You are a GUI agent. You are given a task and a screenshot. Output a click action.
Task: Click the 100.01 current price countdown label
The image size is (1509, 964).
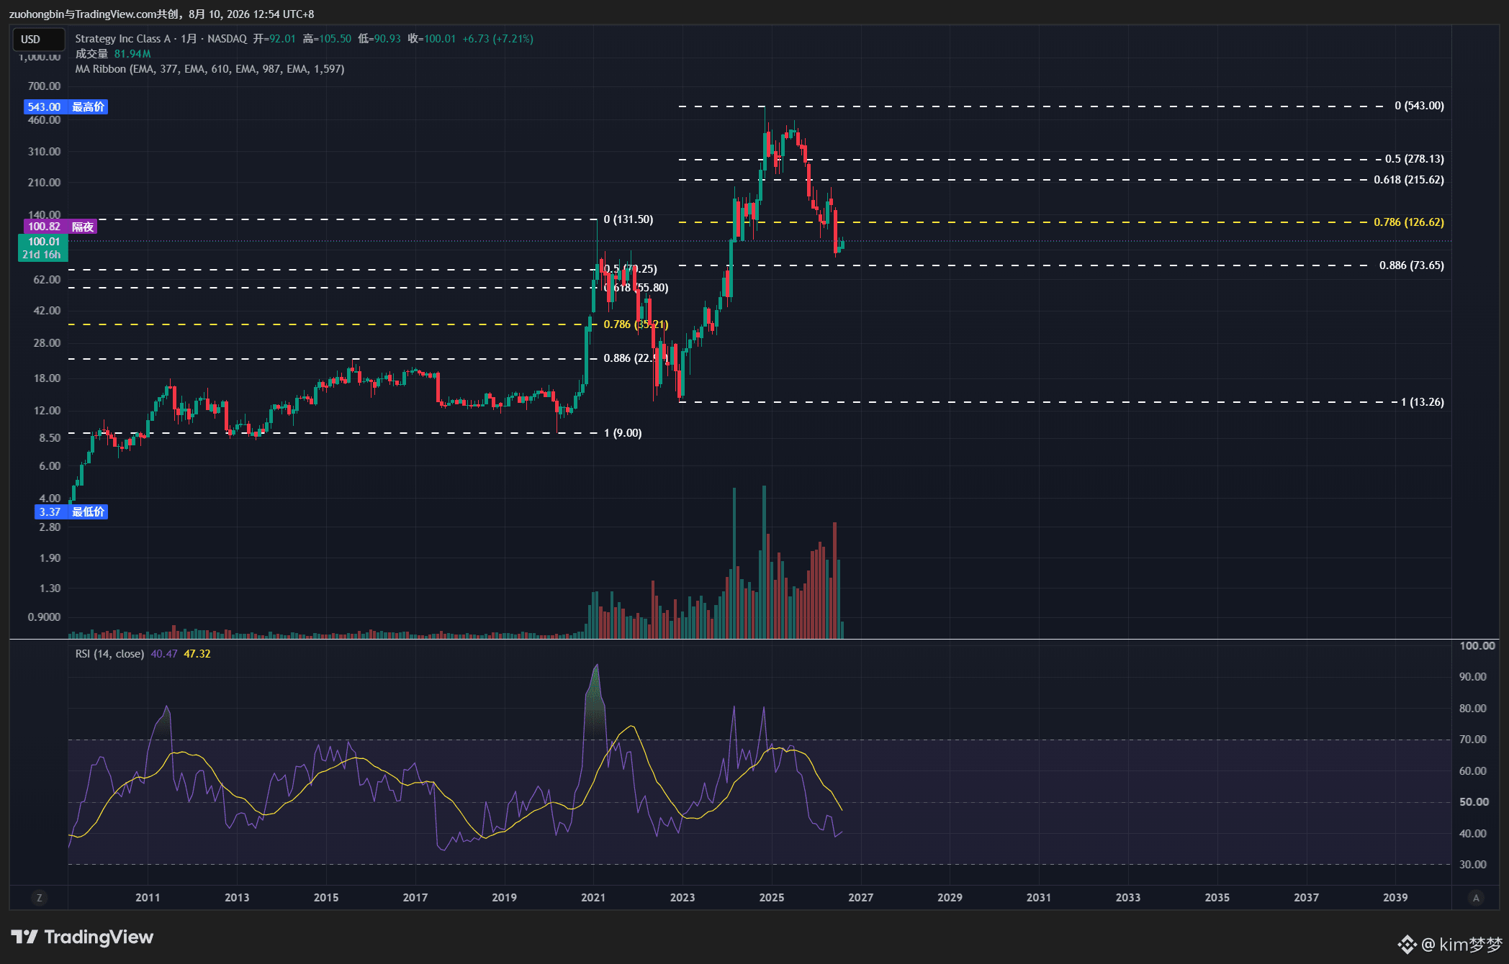point(43,248)
